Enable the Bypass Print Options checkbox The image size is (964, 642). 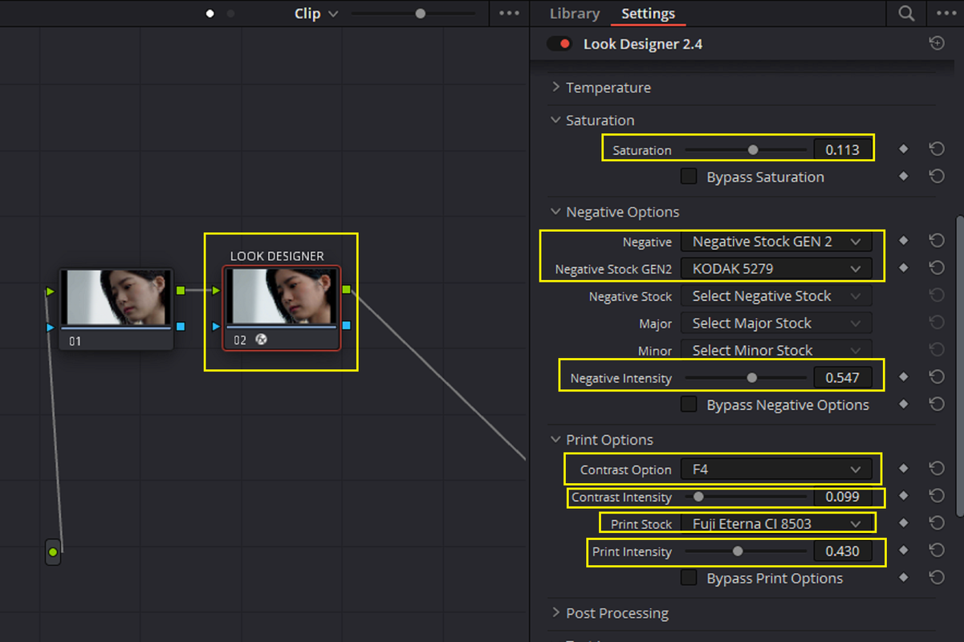[689, 578]
